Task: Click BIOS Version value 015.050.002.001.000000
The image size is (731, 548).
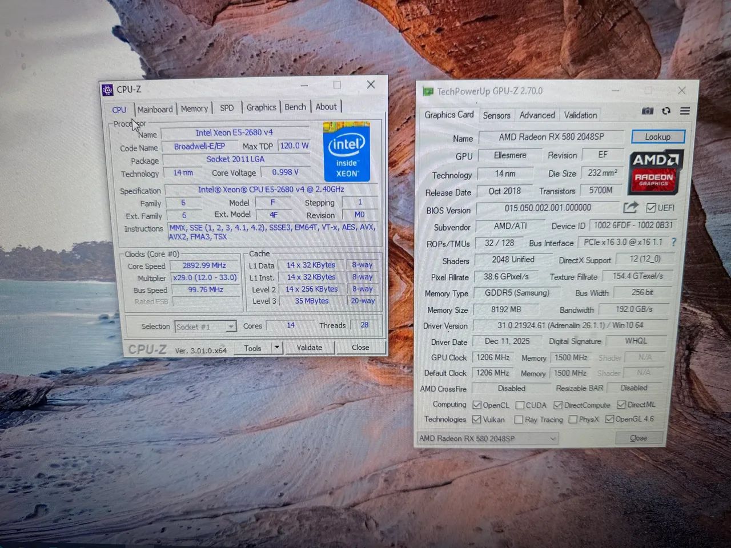Action: (x=547, y=208)
